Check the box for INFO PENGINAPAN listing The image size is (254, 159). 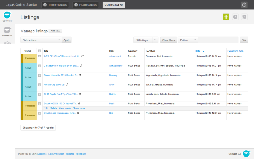[x=39, y=56]
